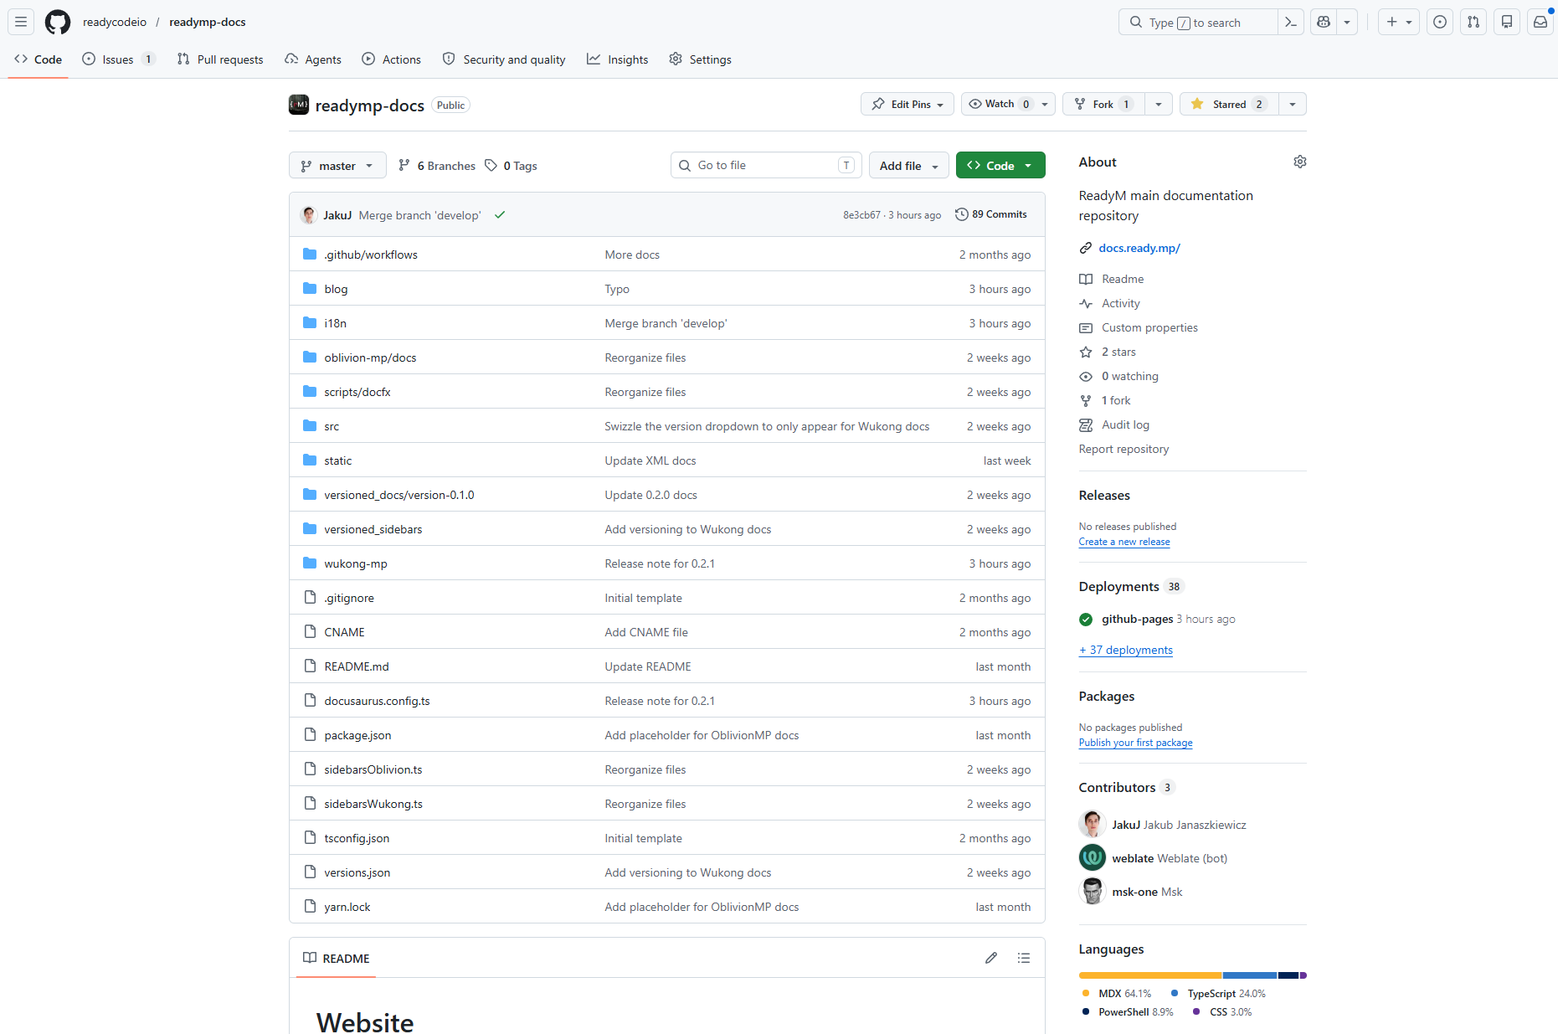Screen dimensions: 1558x1034
Task: Open readycodeio organization breadcrumb
Action: click(x=115, y=23)
